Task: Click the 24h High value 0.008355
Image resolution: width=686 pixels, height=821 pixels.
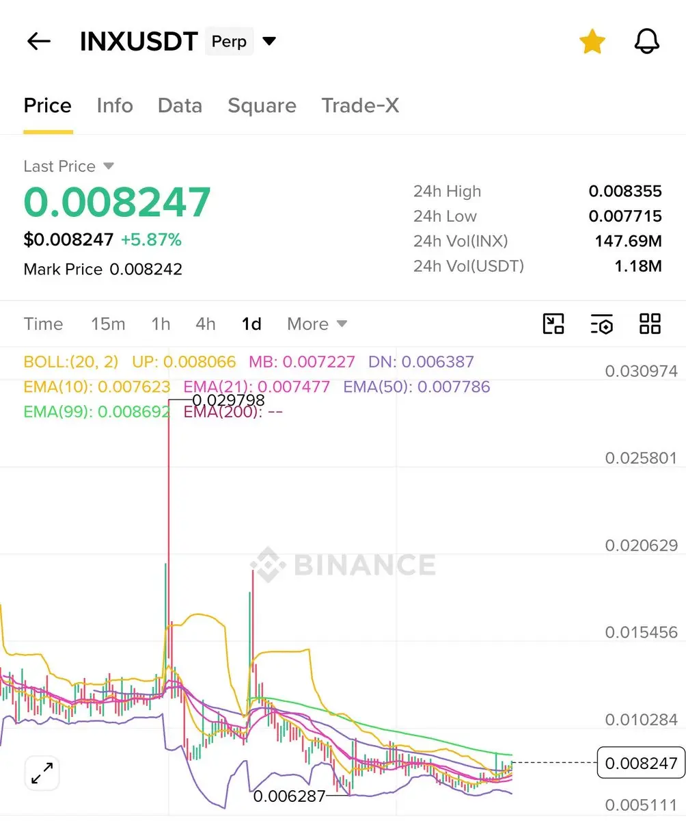Action: (x=625, y=192)
